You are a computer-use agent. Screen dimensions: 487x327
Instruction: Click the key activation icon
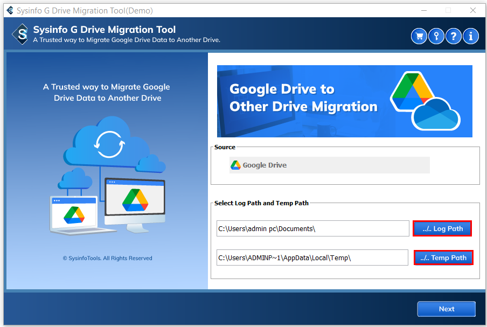coord(436,36)
